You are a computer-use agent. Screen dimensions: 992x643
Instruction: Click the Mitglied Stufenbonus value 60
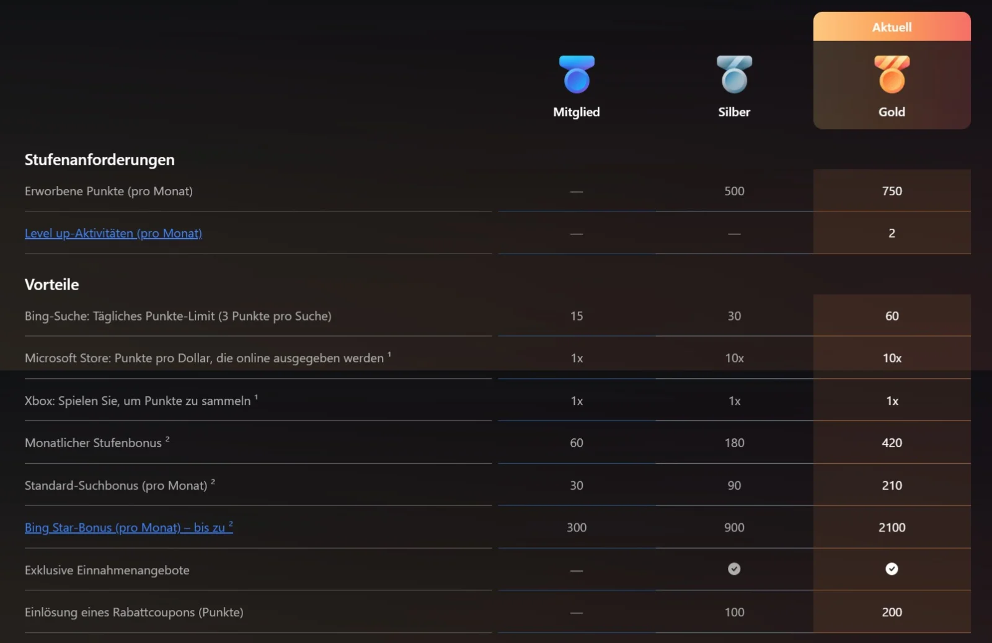577,443
